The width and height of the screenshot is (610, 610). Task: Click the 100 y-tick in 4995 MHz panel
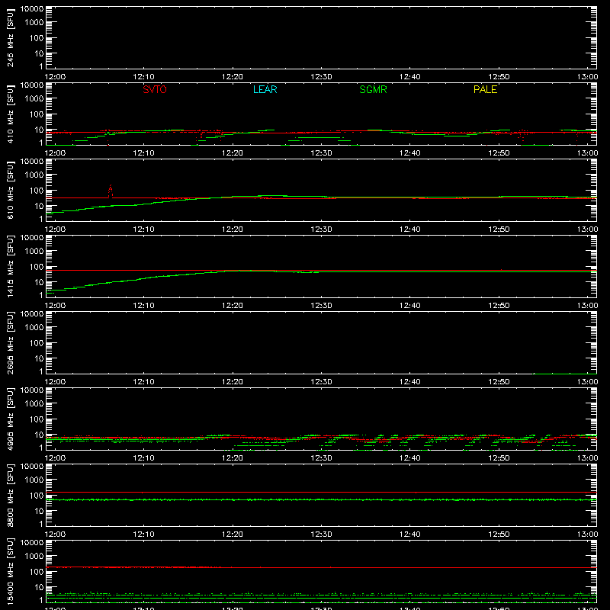37,419
